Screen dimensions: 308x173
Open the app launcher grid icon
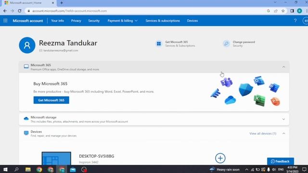point(5,21)
